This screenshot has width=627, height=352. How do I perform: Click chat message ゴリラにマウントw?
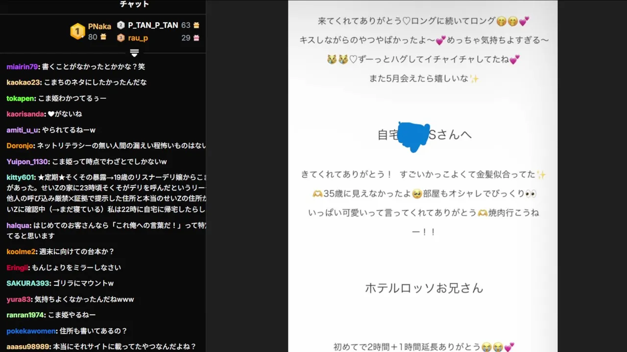coord(83,284)
